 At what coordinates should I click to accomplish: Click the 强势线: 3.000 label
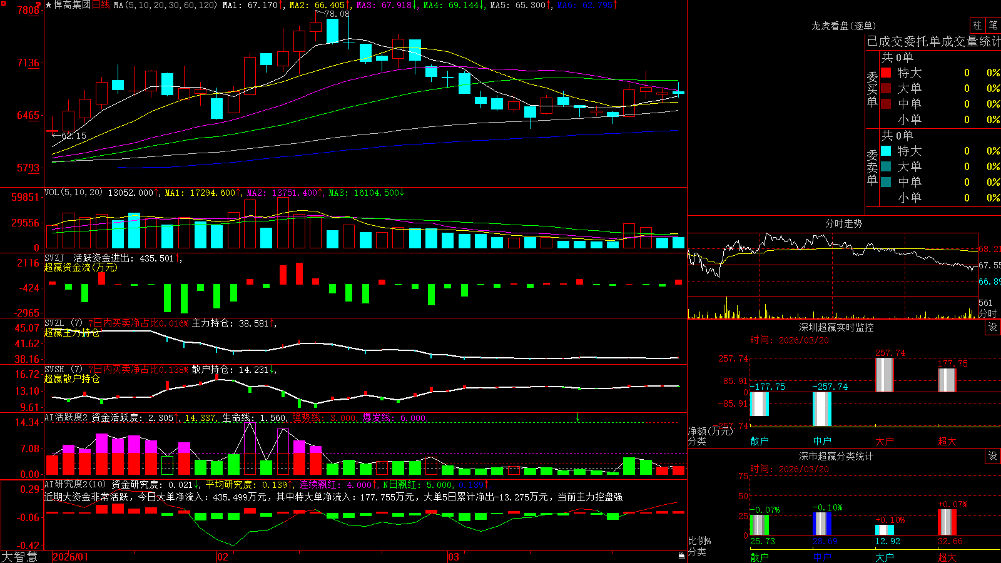pyautogui.click(x=324, y=418)
